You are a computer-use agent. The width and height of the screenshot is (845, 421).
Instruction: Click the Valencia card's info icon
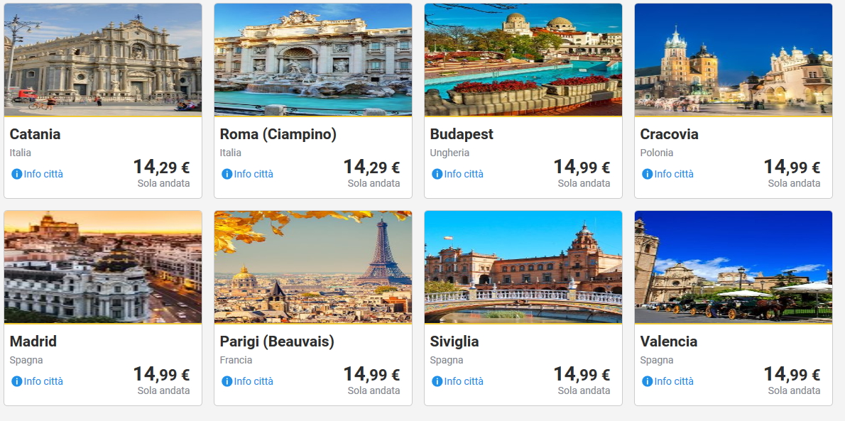click(647, 381)
